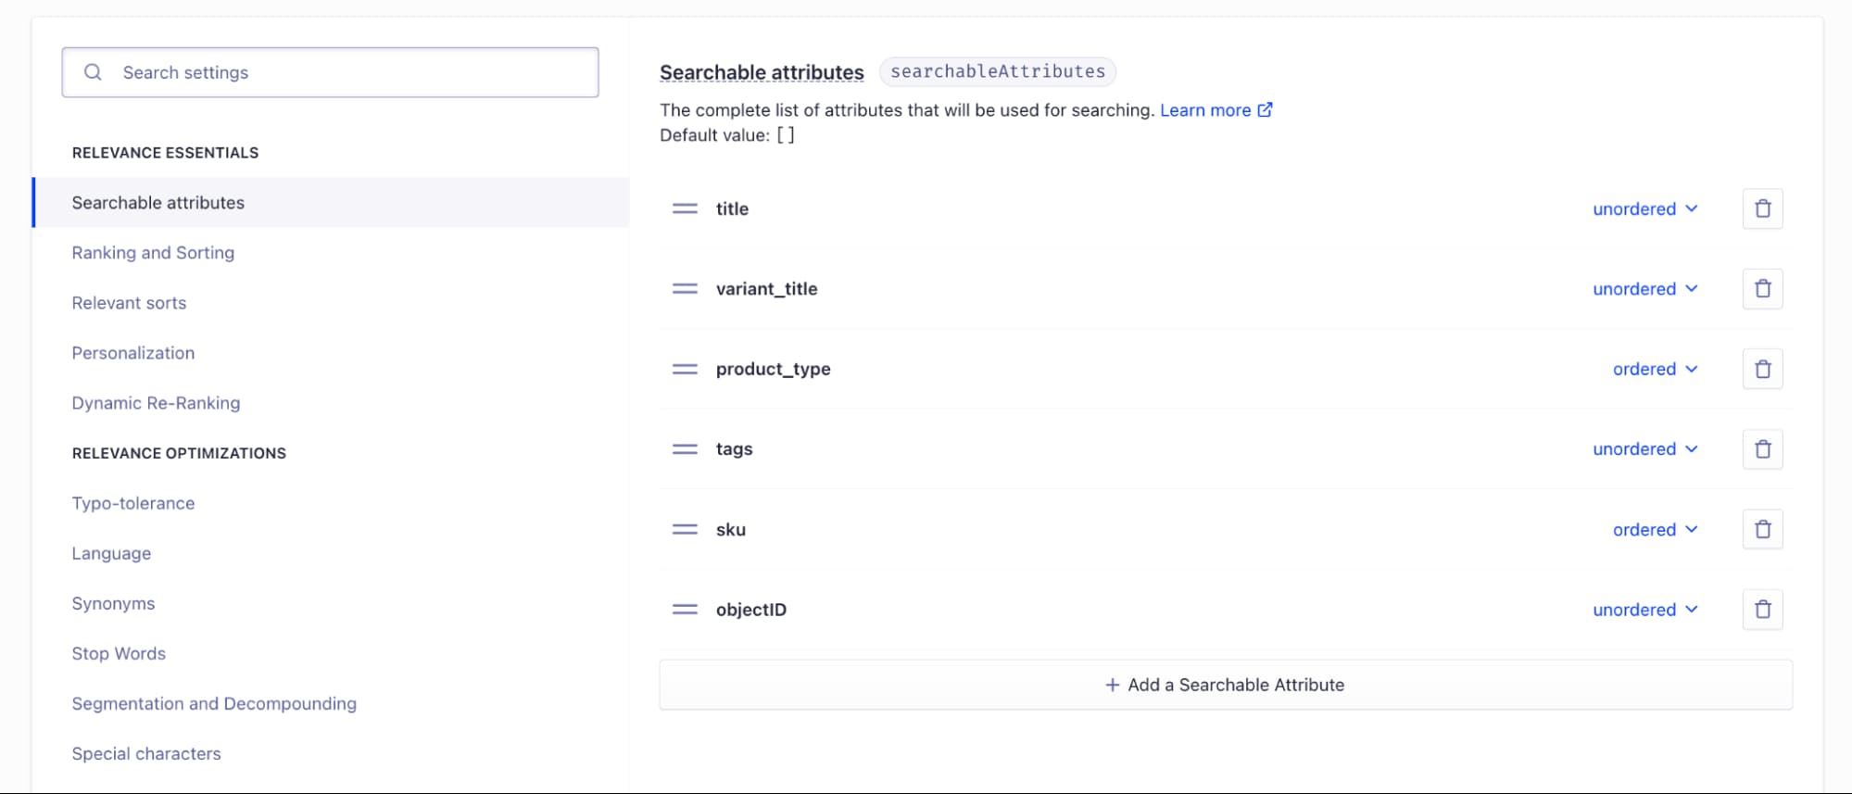Click the objectID drag handle

pyautogui.click(x=685, y=610)
